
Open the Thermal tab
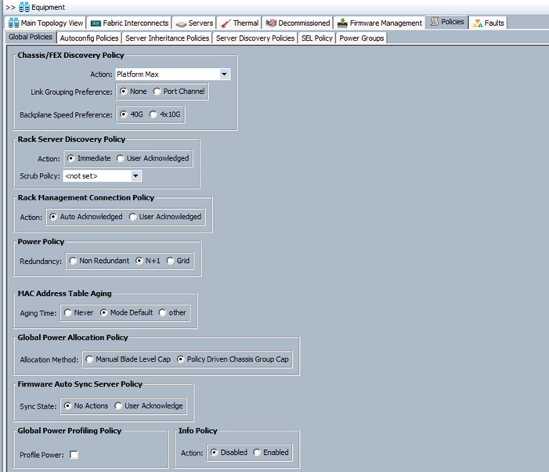click(x=240, y=23)
